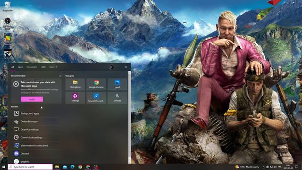
Task: Open the Photos app tile in Top apps
Action: point(117,85)
